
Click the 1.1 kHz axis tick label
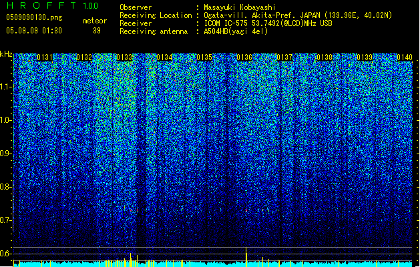point(6,87)
